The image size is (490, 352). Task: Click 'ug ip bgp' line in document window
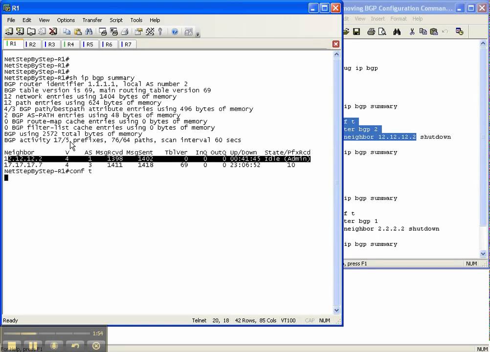click(x=360, y=68)
